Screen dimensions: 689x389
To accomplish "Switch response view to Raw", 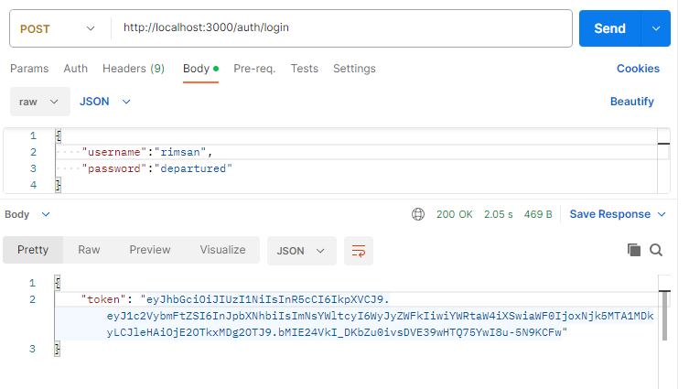I will (89, 250).
